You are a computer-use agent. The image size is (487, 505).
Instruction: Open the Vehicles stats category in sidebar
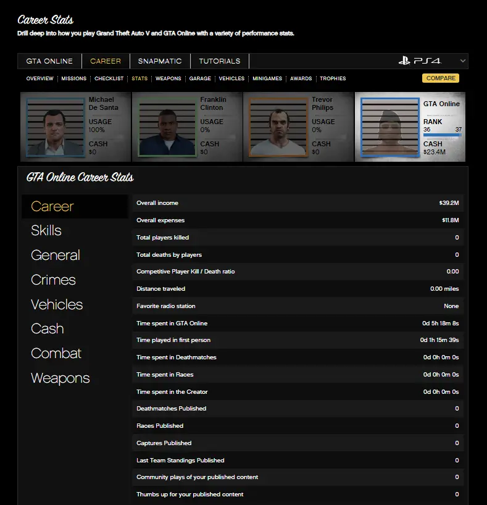[57, 304]
